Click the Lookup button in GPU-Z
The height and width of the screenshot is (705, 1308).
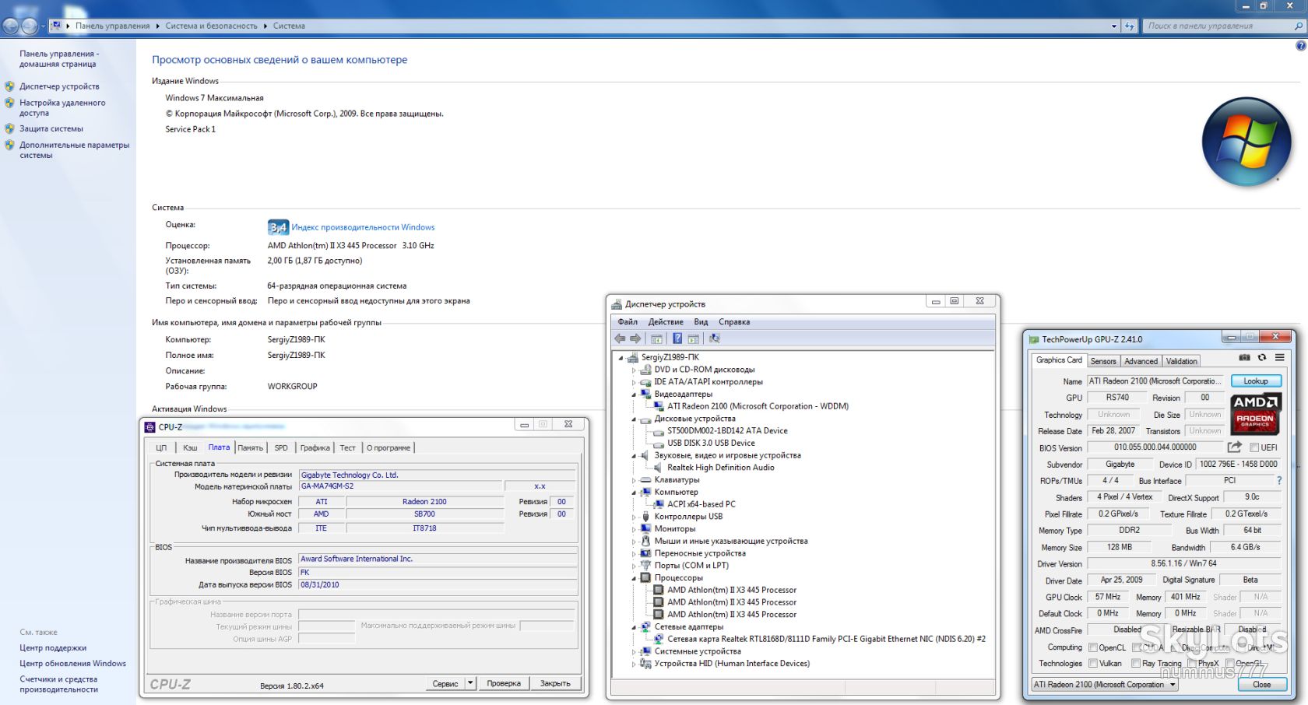coord(1256,381)
